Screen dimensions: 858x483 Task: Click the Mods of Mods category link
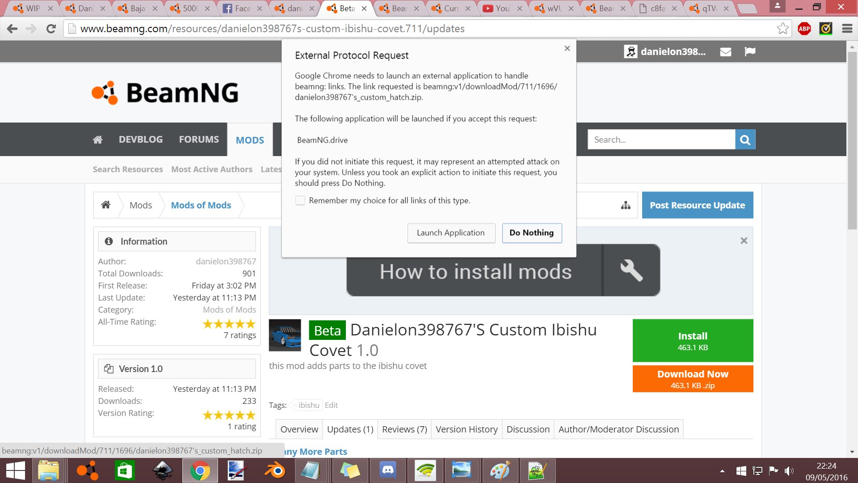coord(229,309)
